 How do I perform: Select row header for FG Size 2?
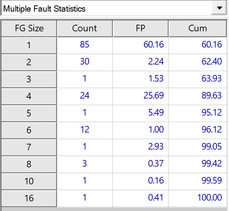[x=29, y=63]
